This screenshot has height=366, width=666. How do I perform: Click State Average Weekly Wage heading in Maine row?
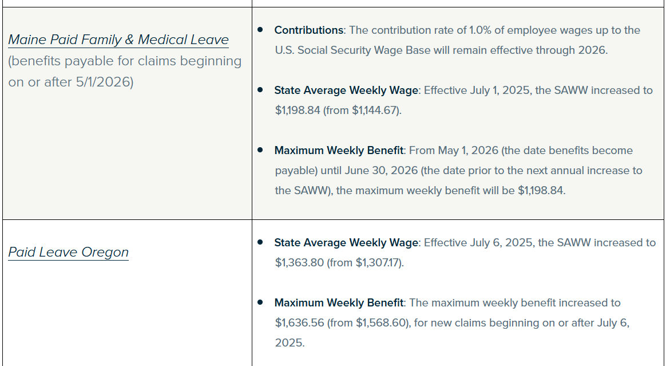[x=346, y=90]
